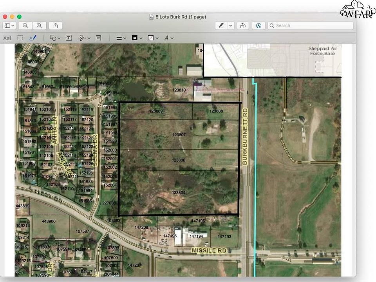Toggle the Markup toolbar
Viewport: 376px width, 282px height.
pyautogui.click(x=258, y=26)
